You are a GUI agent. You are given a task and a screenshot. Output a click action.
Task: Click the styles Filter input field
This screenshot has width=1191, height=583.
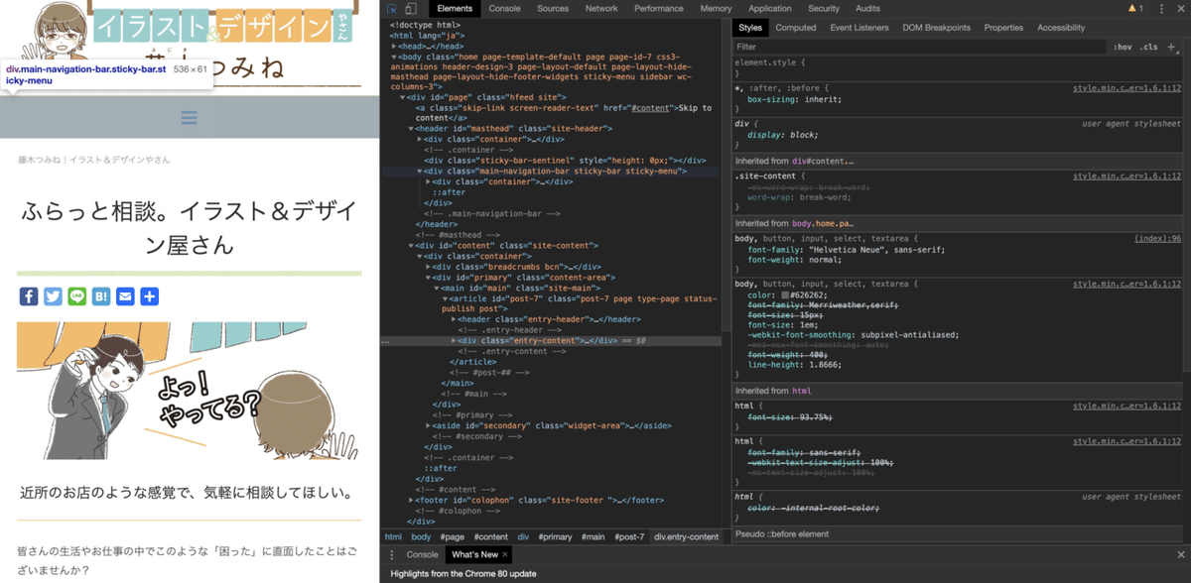click(920, 47)
